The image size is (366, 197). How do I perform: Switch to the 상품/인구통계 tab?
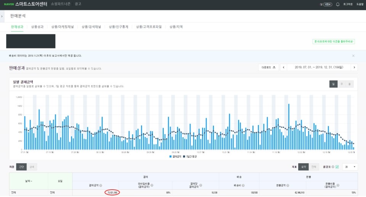pos(119,27)
